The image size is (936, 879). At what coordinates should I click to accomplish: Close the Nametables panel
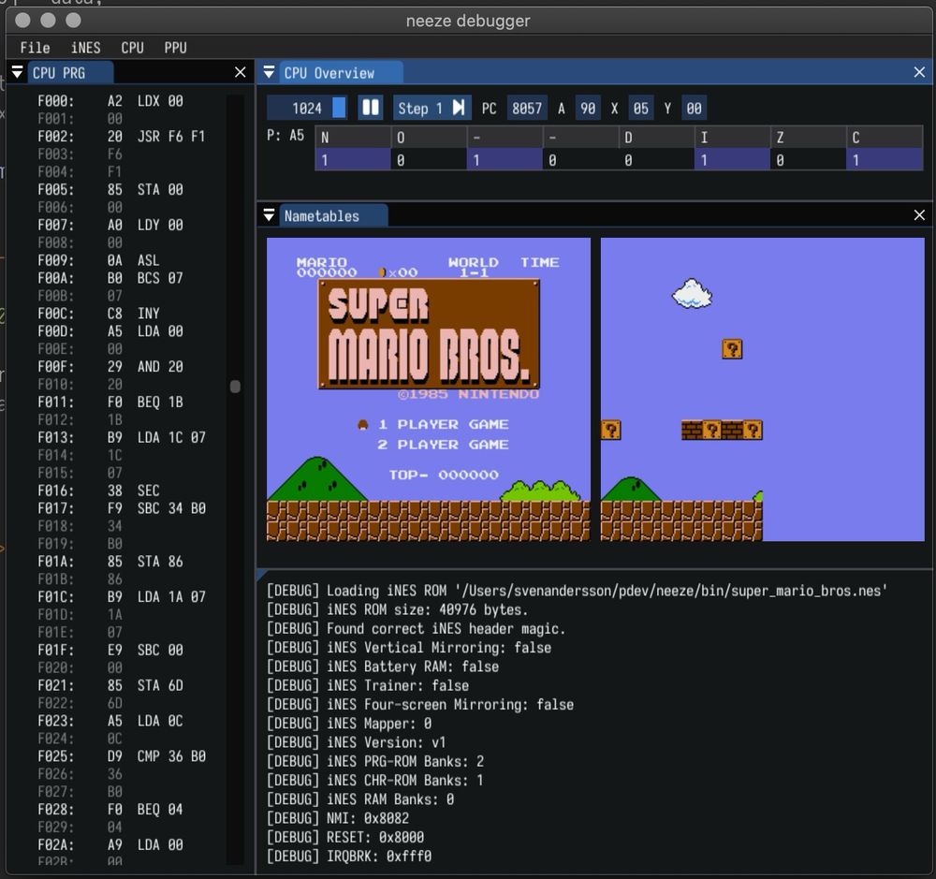(x=919, y=215)
